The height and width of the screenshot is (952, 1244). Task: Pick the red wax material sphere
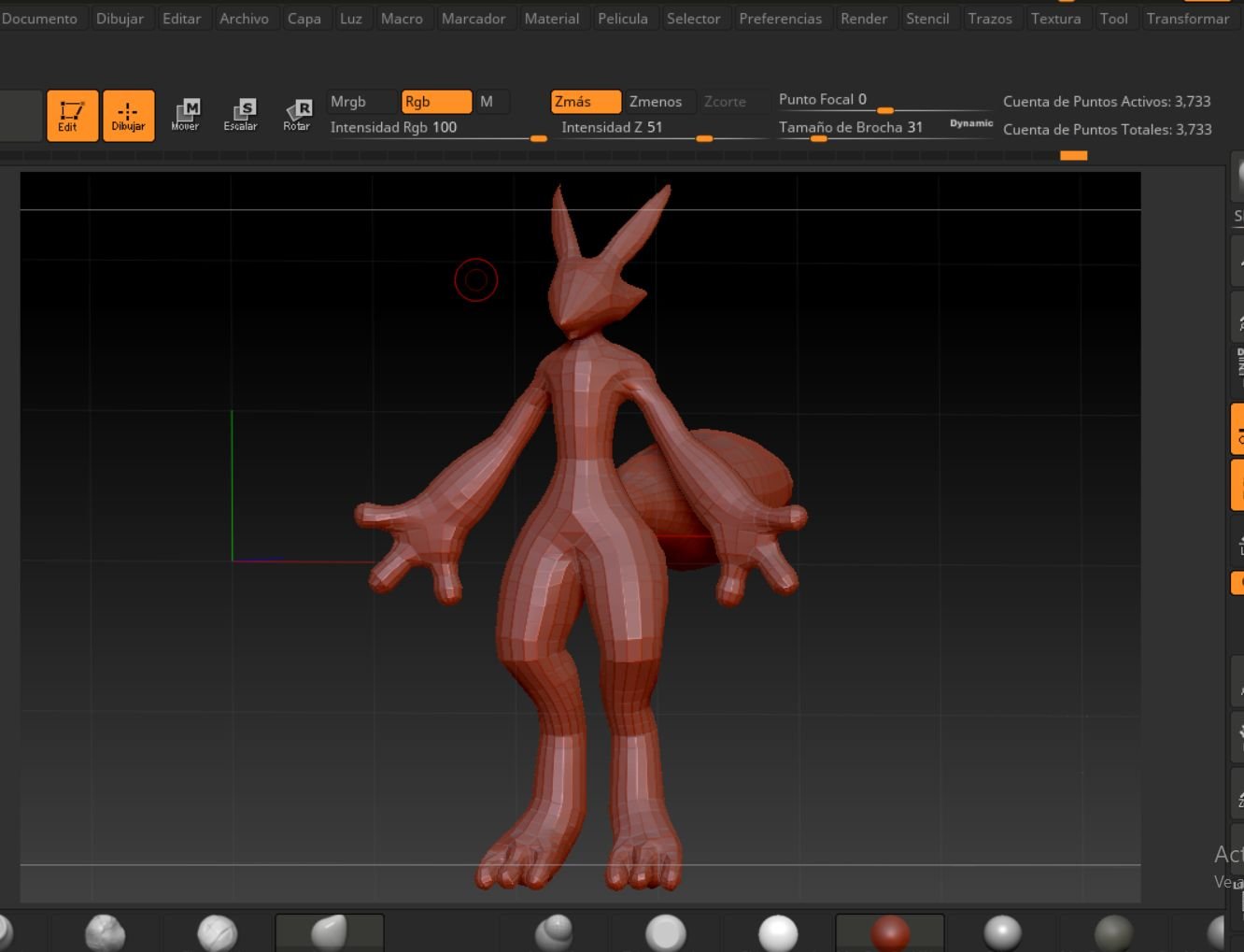[889, 933]
